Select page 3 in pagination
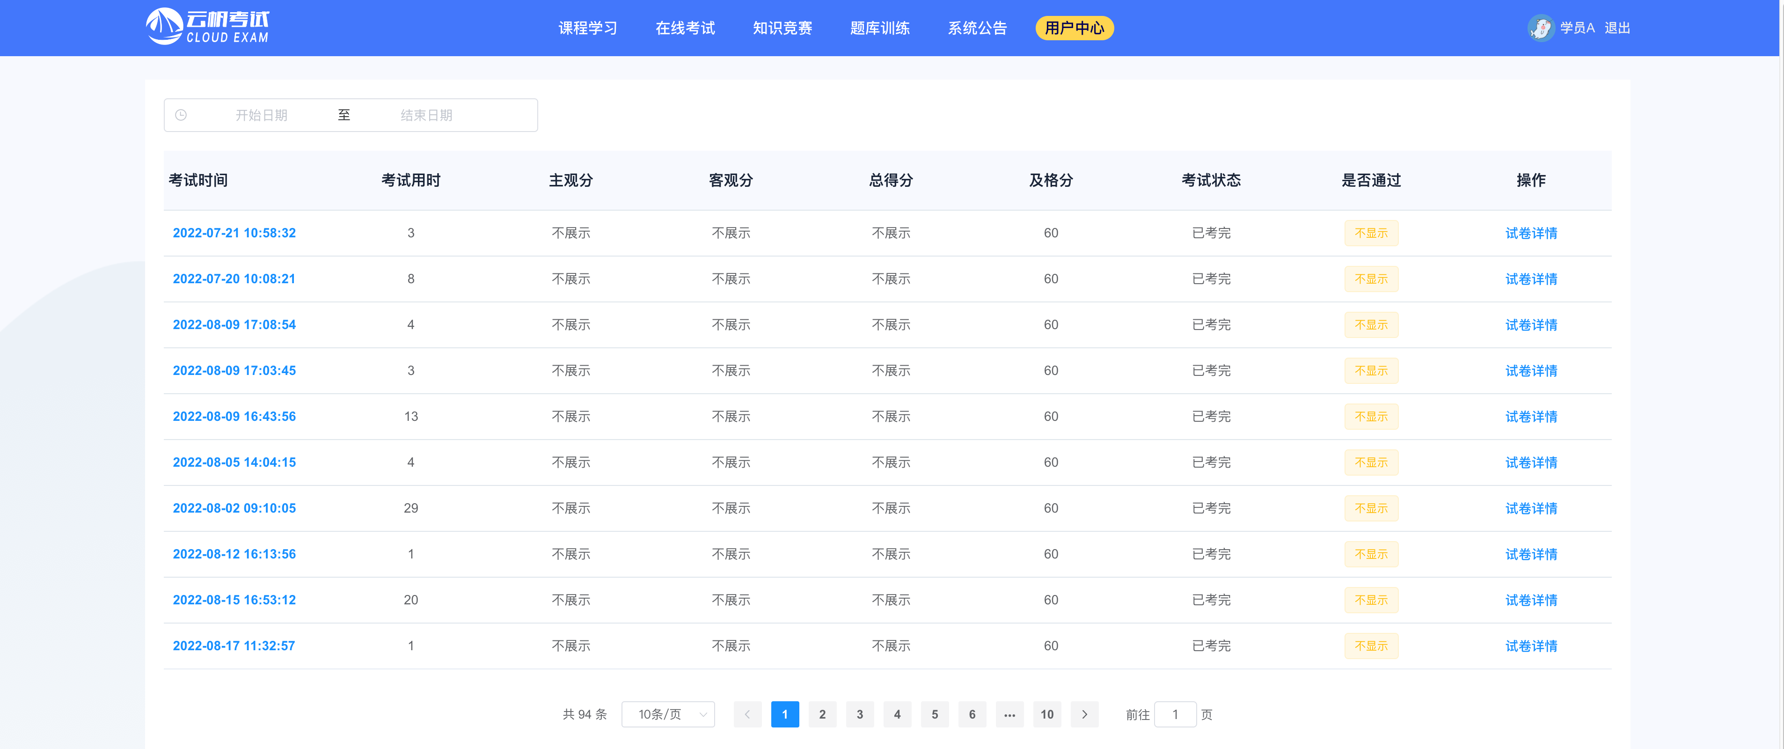The height and width of the screenshot is (749, 1784). click(x=859, y=714)
